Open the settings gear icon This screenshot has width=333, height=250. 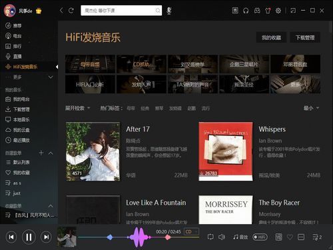[278, 11]
